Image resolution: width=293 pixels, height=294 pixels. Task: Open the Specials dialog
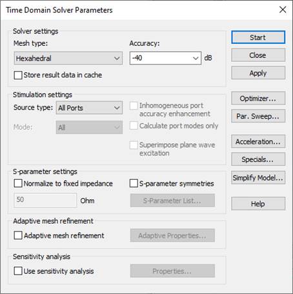(x=258, y=159)
